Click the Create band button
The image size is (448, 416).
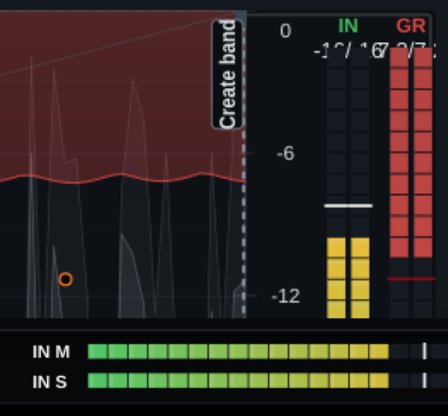pos(227,74)
